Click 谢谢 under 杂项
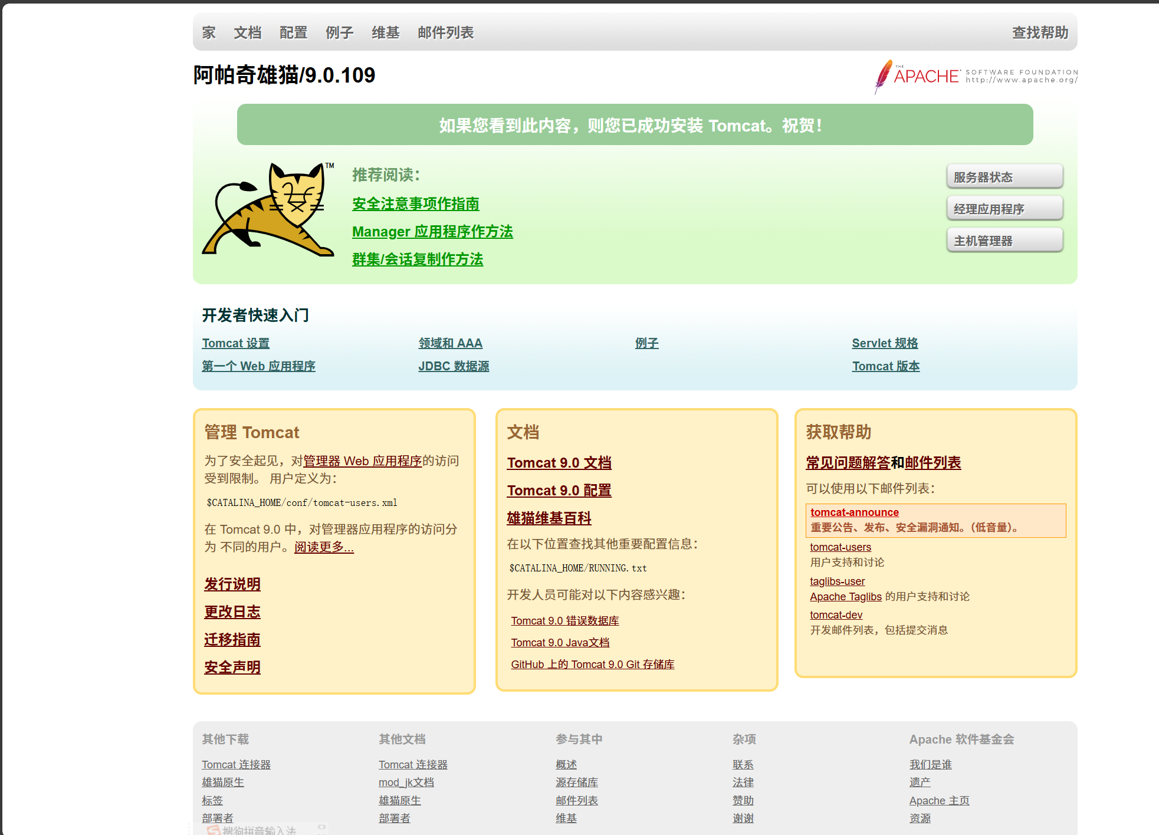 pyautogui.click(x=743, y=818)
